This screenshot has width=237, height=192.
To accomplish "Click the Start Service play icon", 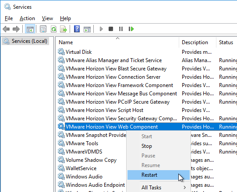I will (x=101, y=29).
